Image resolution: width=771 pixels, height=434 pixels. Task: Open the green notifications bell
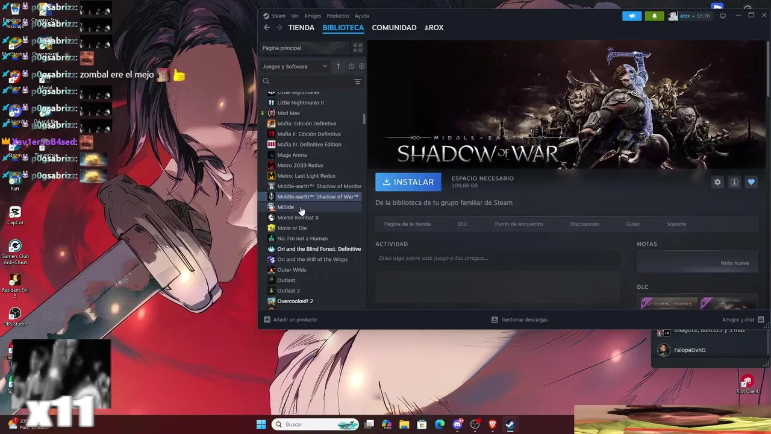(654, 16)
